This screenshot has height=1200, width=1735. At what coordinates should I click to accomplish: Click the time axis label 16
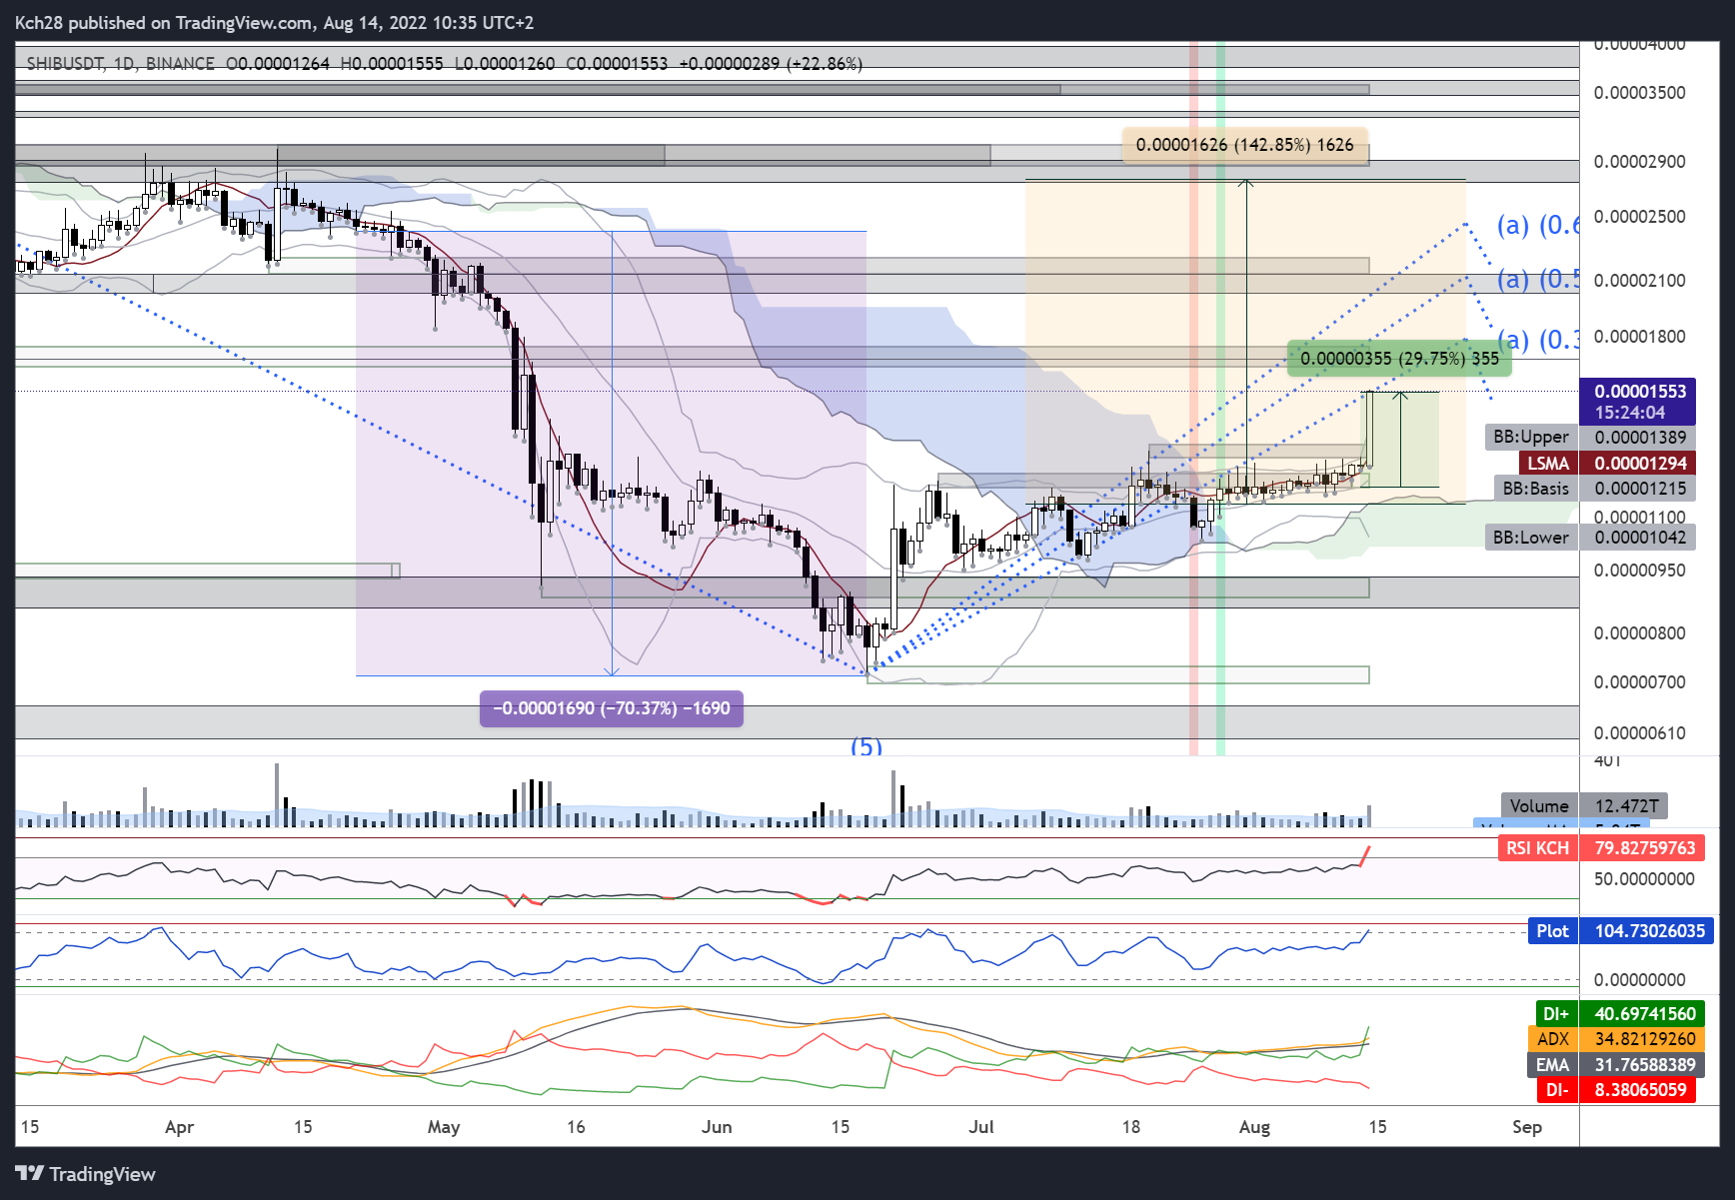[576, 1127]
